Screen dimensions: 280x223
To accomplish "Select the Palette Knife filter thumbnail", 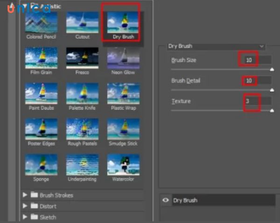I will coord(82,93).
